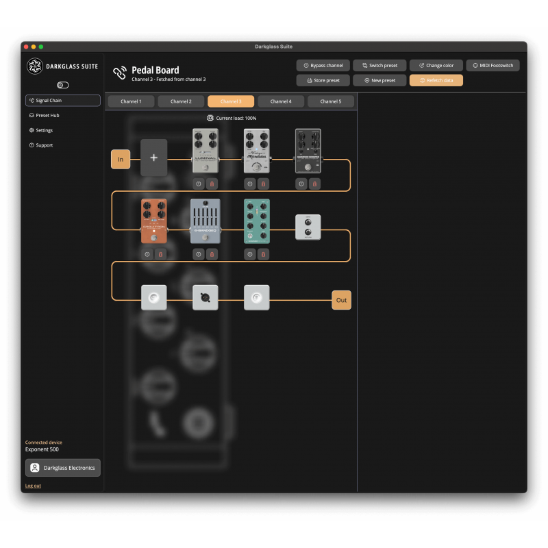Viewport: 548px width, 548px height.
Task: Click the 'Connected device' label
Action: [x=44, y=443]
